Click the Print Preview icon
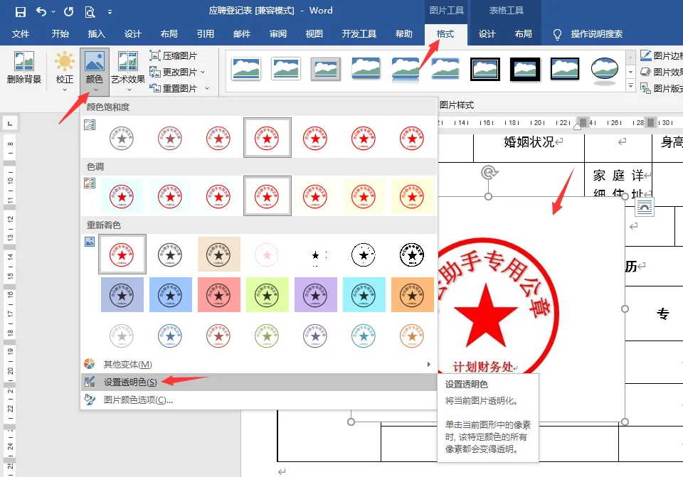The image size is (683, 477). (90, 12)
